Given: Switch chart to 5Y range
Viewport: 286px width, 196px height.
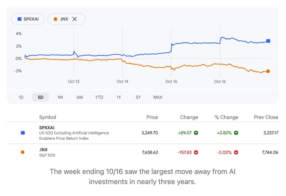Looking at the screenshot, I should (x=138, y=97).
